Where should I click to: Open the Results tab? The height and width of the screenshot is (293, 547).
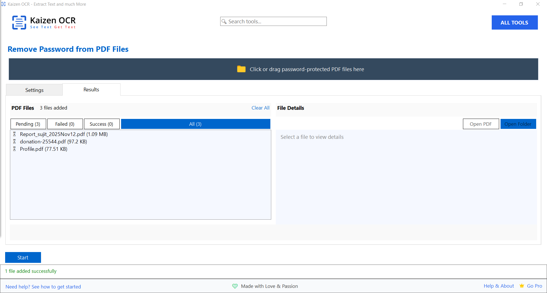(x=91, y=90)
